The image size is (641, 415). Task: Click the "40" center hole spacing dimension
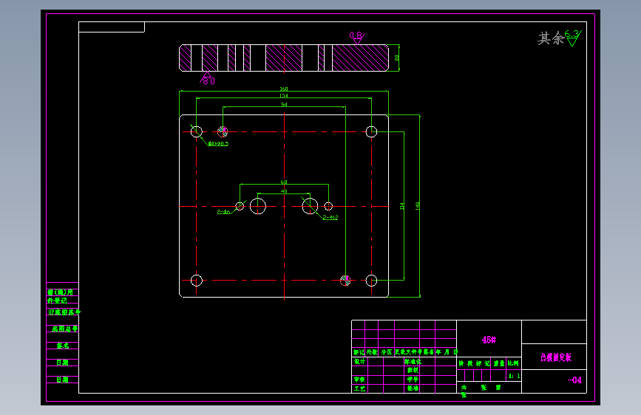(x=284, y=191)
